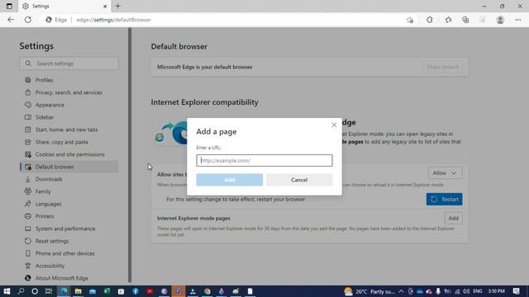Screen dimensions: 529x297
Task: Click the settings sidebar scrollbar
Action: pos(130,155)
